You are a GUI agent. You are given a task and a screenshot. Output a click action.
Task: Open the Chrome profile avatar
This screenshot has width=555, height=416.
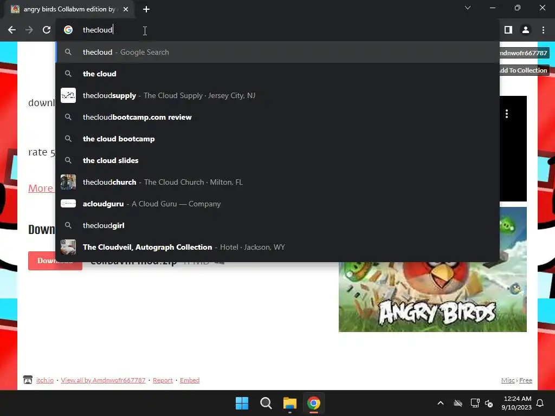pyautogui.click(x=526, y=30)
